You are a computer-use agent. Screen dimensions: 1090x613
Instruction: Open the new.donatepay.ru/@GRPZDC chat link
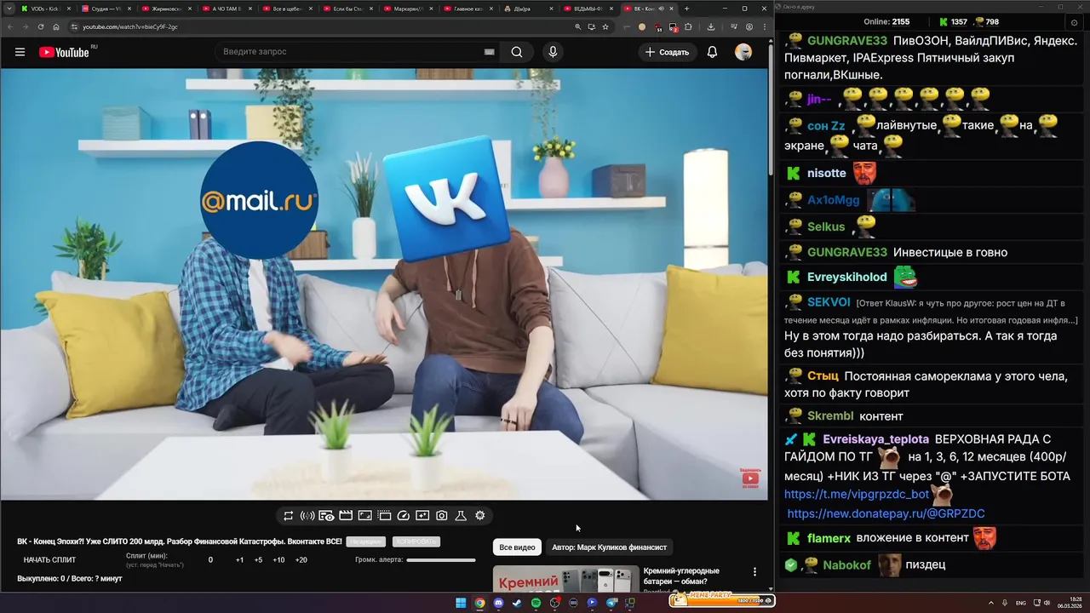(x=886, y=513)
